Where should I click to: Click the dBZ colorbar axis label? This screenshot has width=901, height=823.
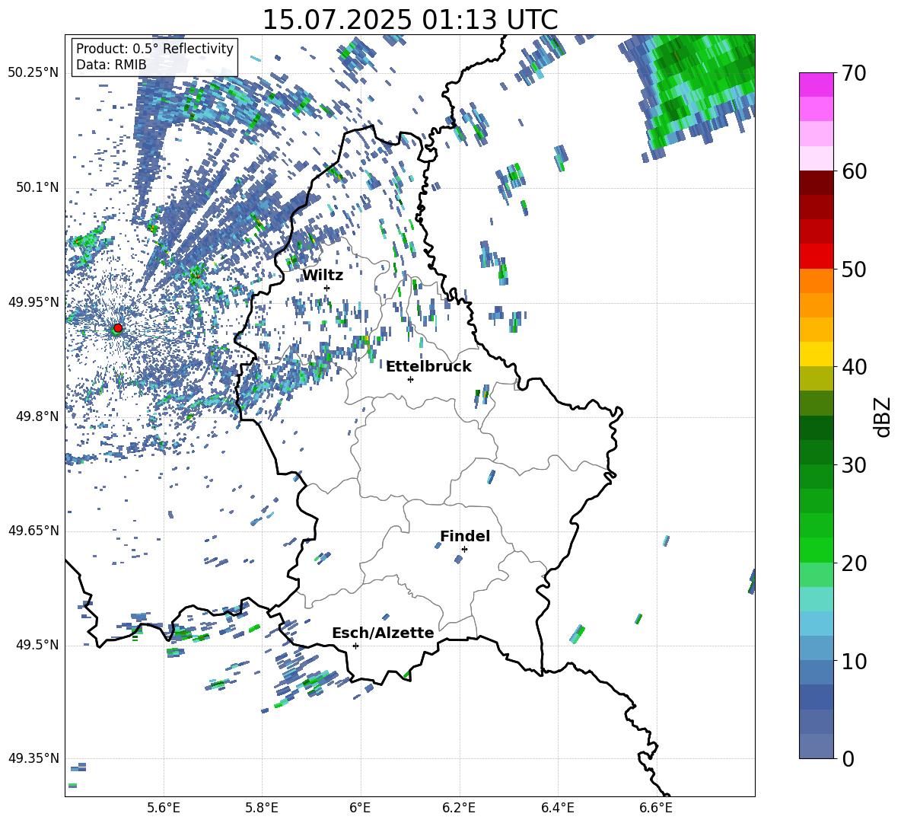click(x=883, y=416)
